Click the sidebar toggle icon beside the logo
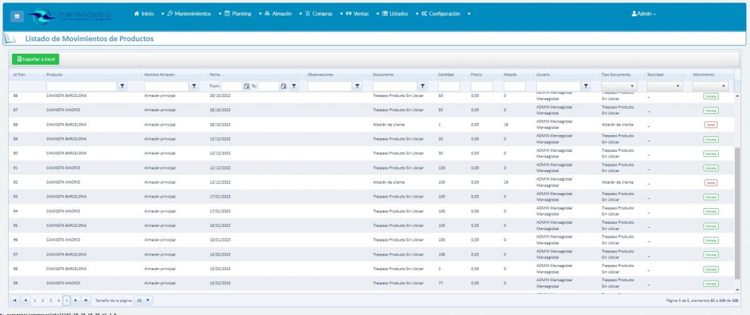Image resolution: width=750 pixels, height=315 pixels. tap(17, 16)
